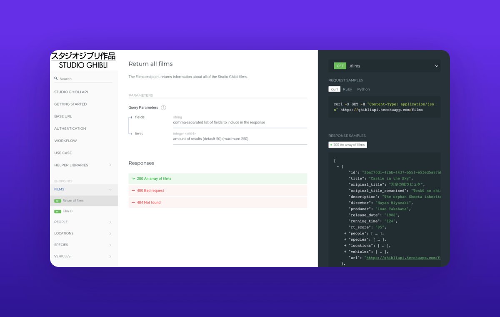Click the fields parameter name

(x=140, y=117)
